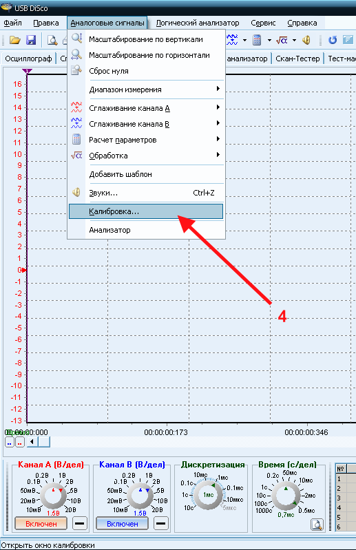Switch to the Скан-Тестер tab
Image resolution: width=356 pixels, height=550 pixels.
(x=297, y=59)
